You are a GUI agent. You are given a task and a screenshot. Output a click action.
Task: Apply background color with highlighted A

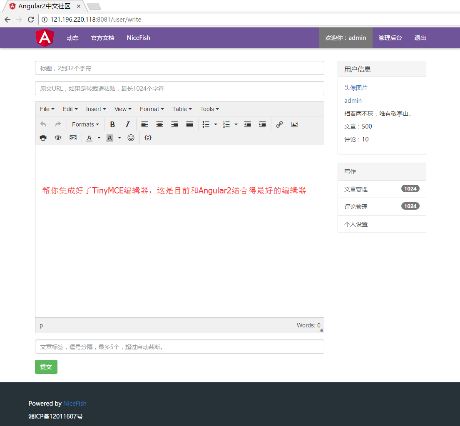click(110, 138)
